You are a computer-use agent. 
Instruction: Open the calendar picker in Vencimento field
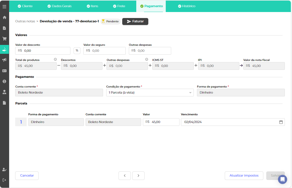[x=281, y=122]
